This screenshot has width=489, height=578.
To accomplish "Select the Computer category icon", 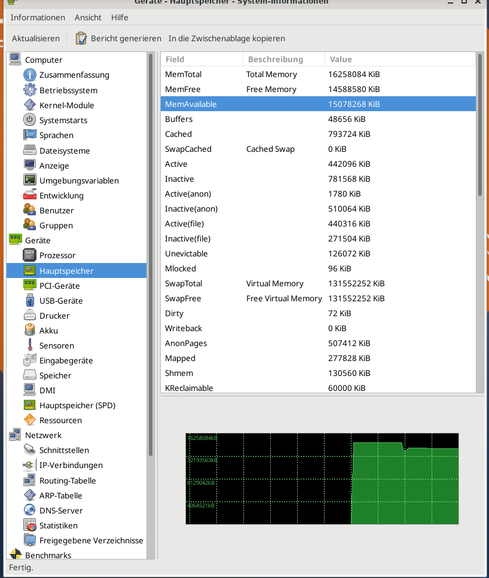I will 15,59.
